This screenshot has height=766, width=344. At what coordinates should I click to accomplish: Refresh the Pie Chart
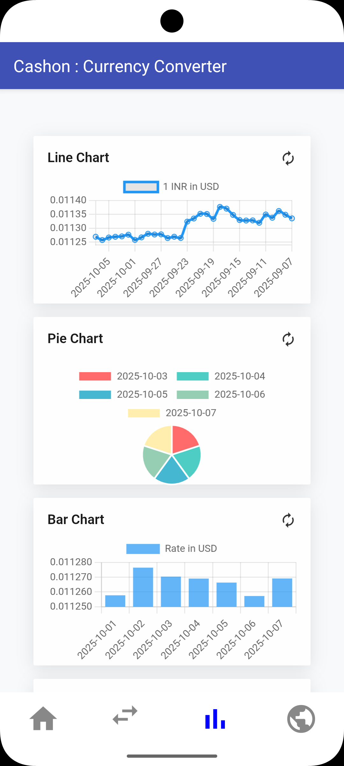(x=288, y=339)
